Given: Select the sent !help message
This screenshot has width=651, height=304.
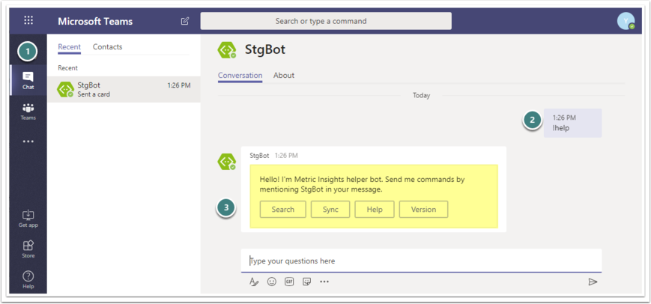Looking at the screenshot, I should (x=572, y=124).
